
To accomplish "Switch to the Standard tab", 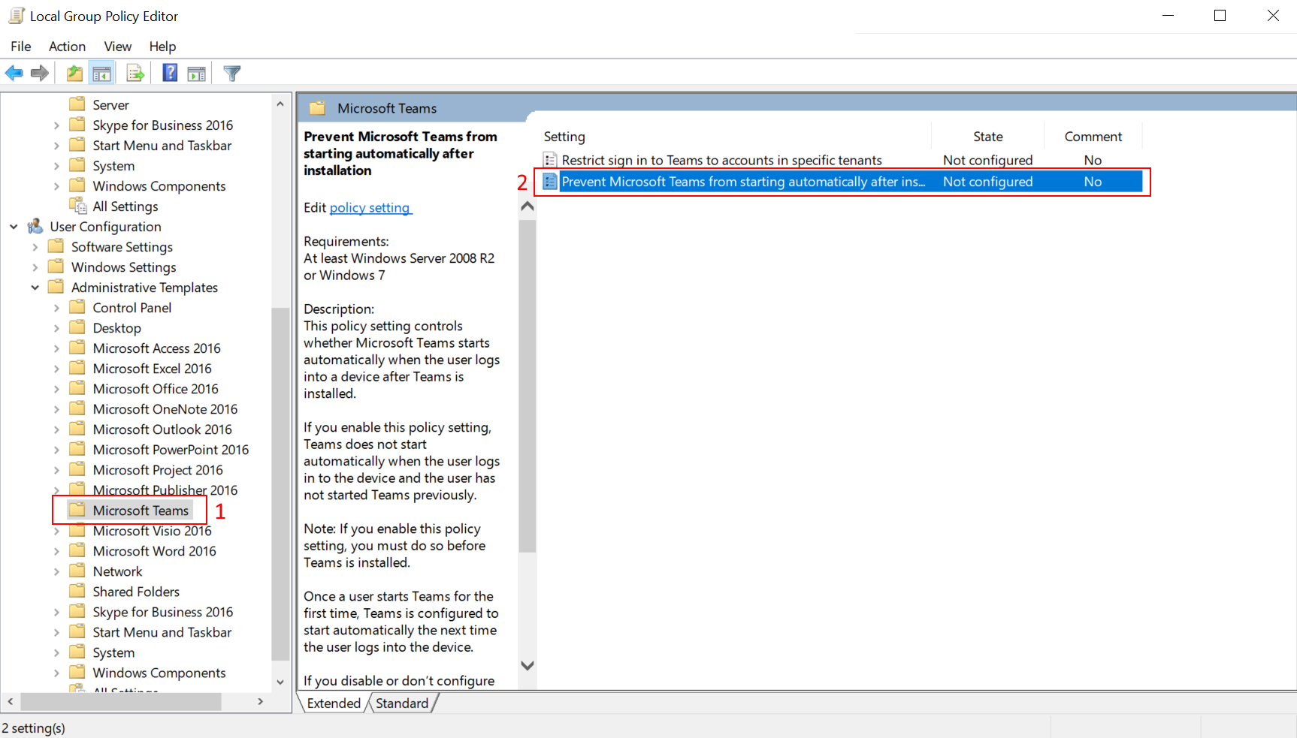I will [x=402, y=703].
